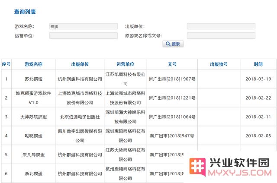Click publisher 北京伯通电子出版社

80,117
